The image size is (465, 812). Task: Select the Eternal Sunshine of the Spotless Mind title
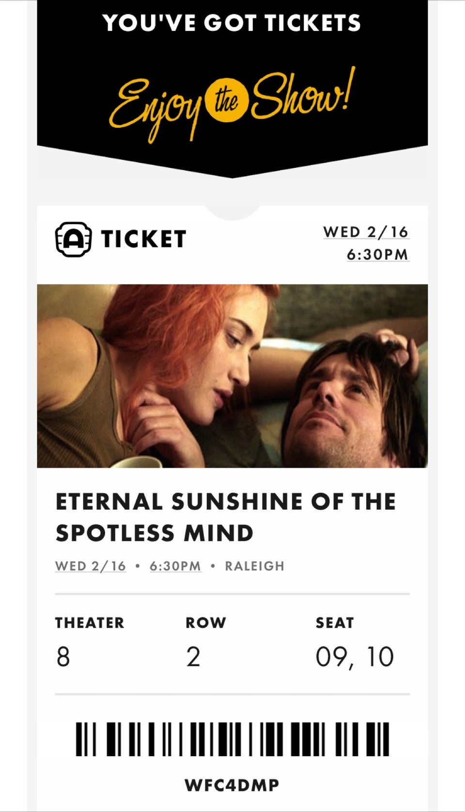(226, 517)
